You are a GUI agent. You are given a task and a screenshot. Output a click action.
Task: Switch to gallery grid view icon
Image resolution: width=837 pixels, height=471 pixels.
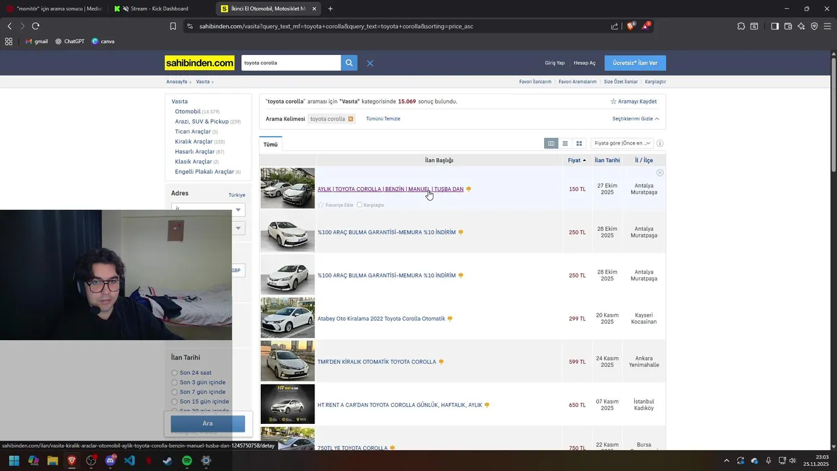click(579, 143)
